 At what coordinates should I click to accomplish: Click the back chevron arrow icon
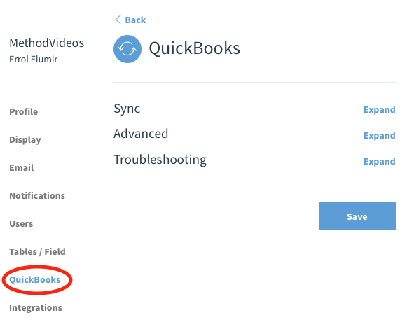pos(118,20)
